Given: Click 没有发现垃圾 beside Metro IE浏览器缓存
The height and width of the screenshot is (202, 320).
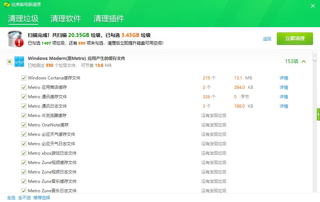Looking at the screenshot, I should coord(214,115).
